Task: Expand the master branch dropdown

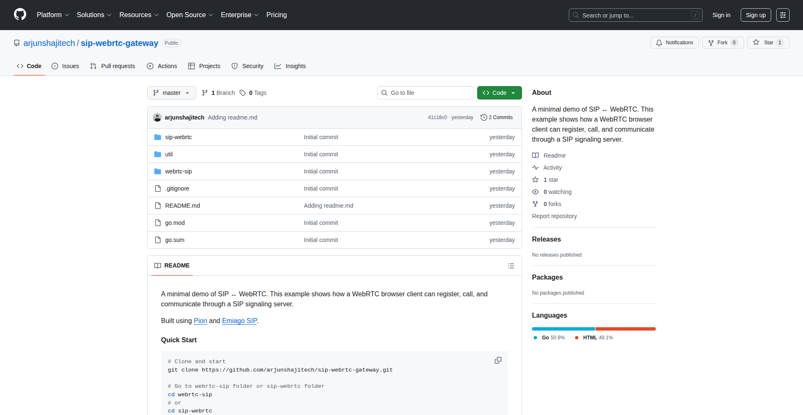Action: [171, 93]
